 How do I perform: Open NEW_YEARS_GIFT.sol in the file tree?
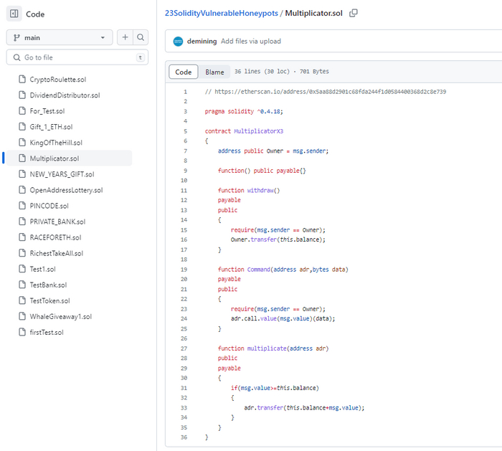point(62,174)
